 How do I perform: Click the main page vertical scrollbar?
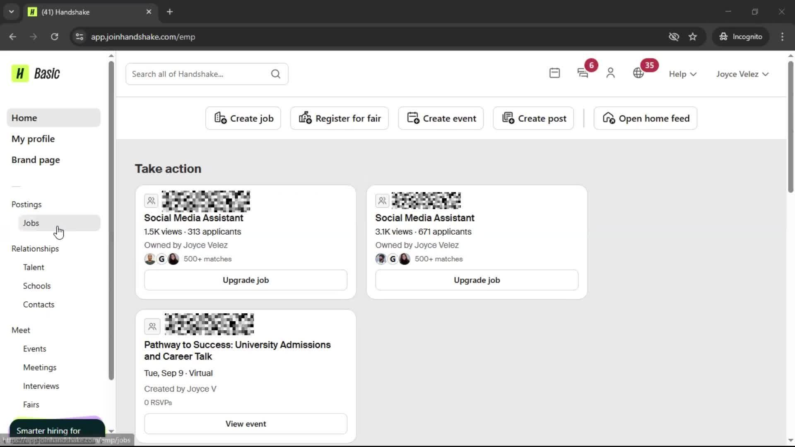coord(790,124)
